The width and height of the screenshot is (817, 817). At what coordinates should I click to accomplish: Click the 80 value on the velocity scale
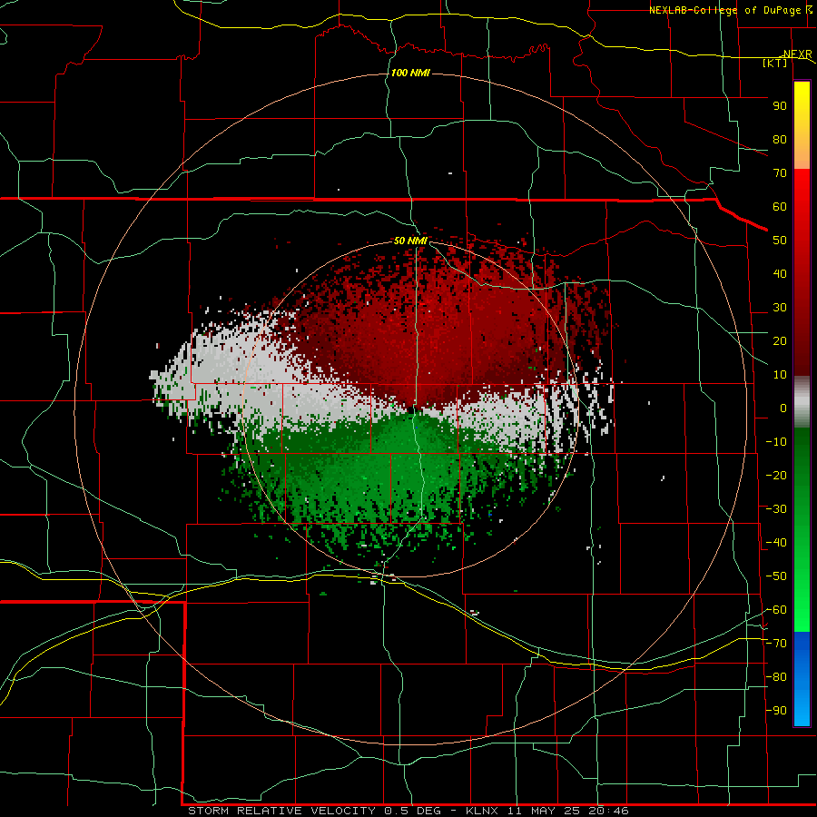780,140
